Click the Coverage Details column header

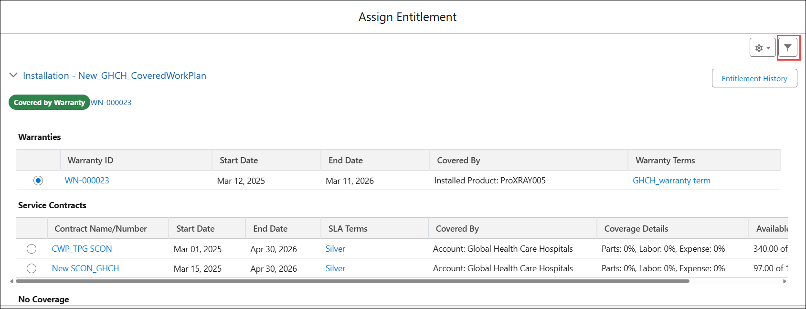(673, 228)
